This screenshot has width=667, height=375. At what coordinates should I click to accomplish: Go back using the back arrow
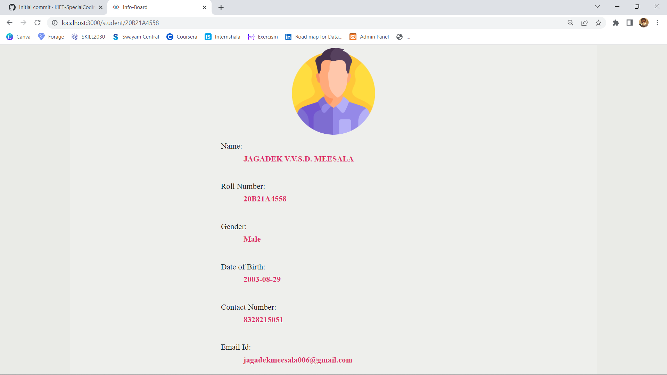(x=9, y=23)
